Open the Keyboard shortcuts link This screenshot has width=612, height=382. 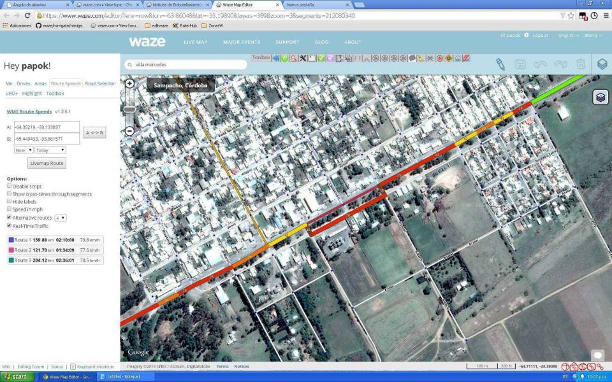96,367
